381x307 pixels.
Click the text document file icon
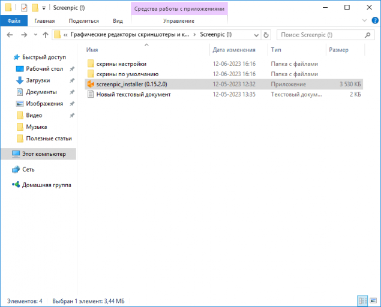[x=91, y=94]
